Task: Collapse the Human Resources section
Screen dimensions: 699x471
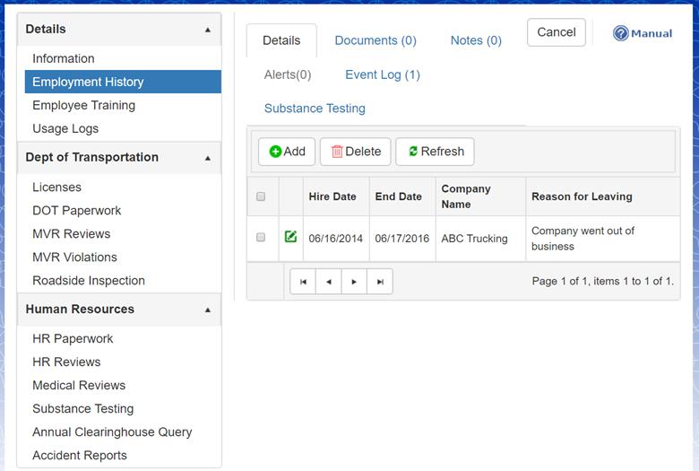Action: [x=208, y=310]
